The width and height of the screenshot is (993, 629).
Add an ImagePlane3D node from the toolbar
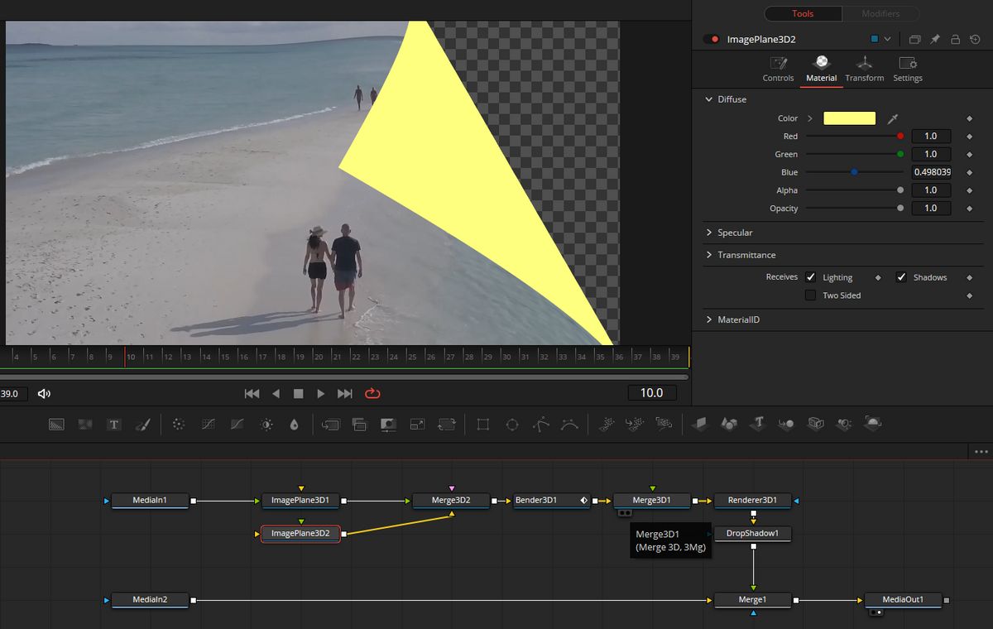point(701,424)
